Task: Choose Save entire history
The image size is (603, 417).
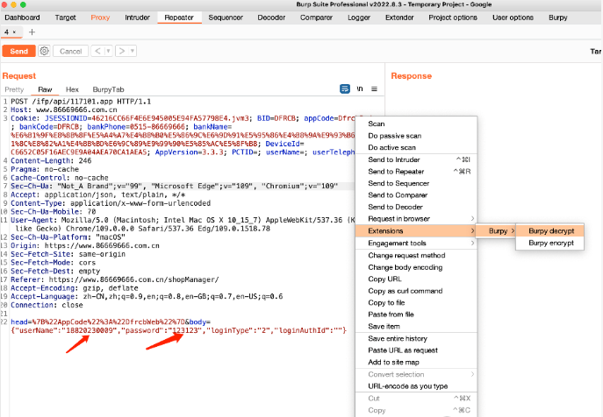Action: click(x=416, y=339)
